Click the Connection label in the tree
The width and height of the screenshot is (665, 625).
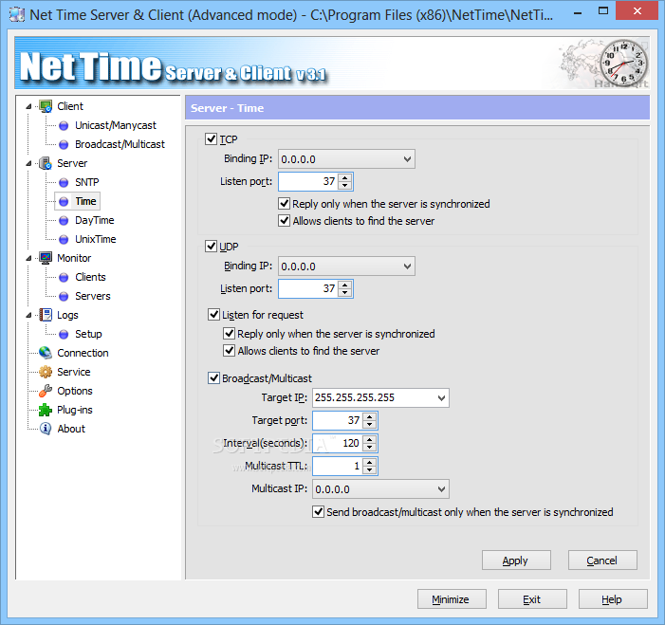click(x=83, y=353)
